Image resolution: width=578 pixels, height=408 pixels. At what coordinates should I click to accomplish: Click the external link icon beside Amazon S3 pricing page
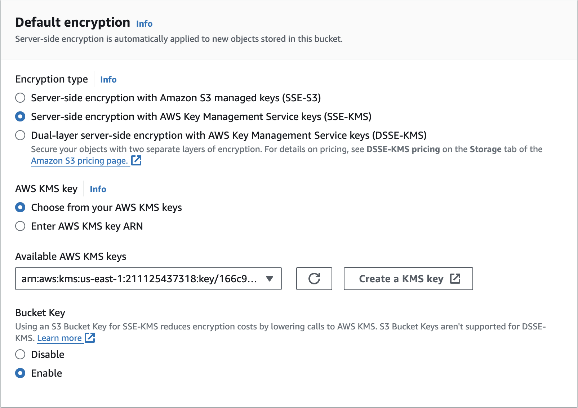136,160
